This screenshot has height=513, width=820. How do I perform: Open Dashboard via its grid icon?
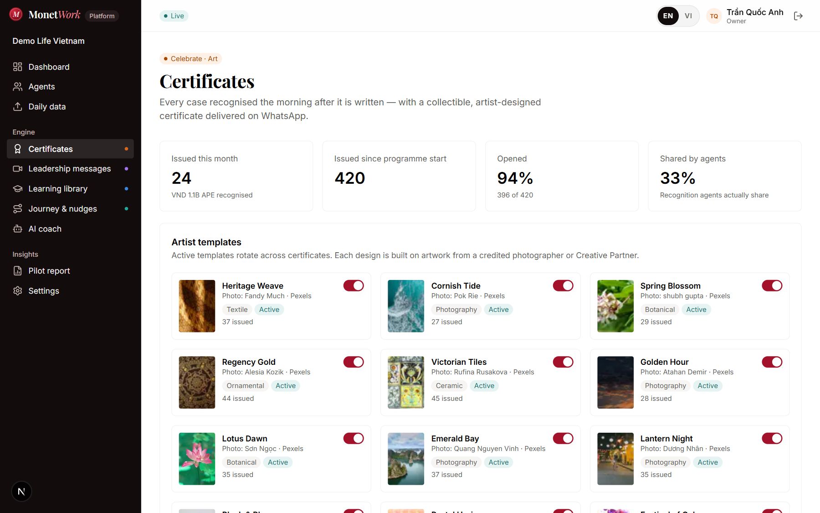click(18, 67)
